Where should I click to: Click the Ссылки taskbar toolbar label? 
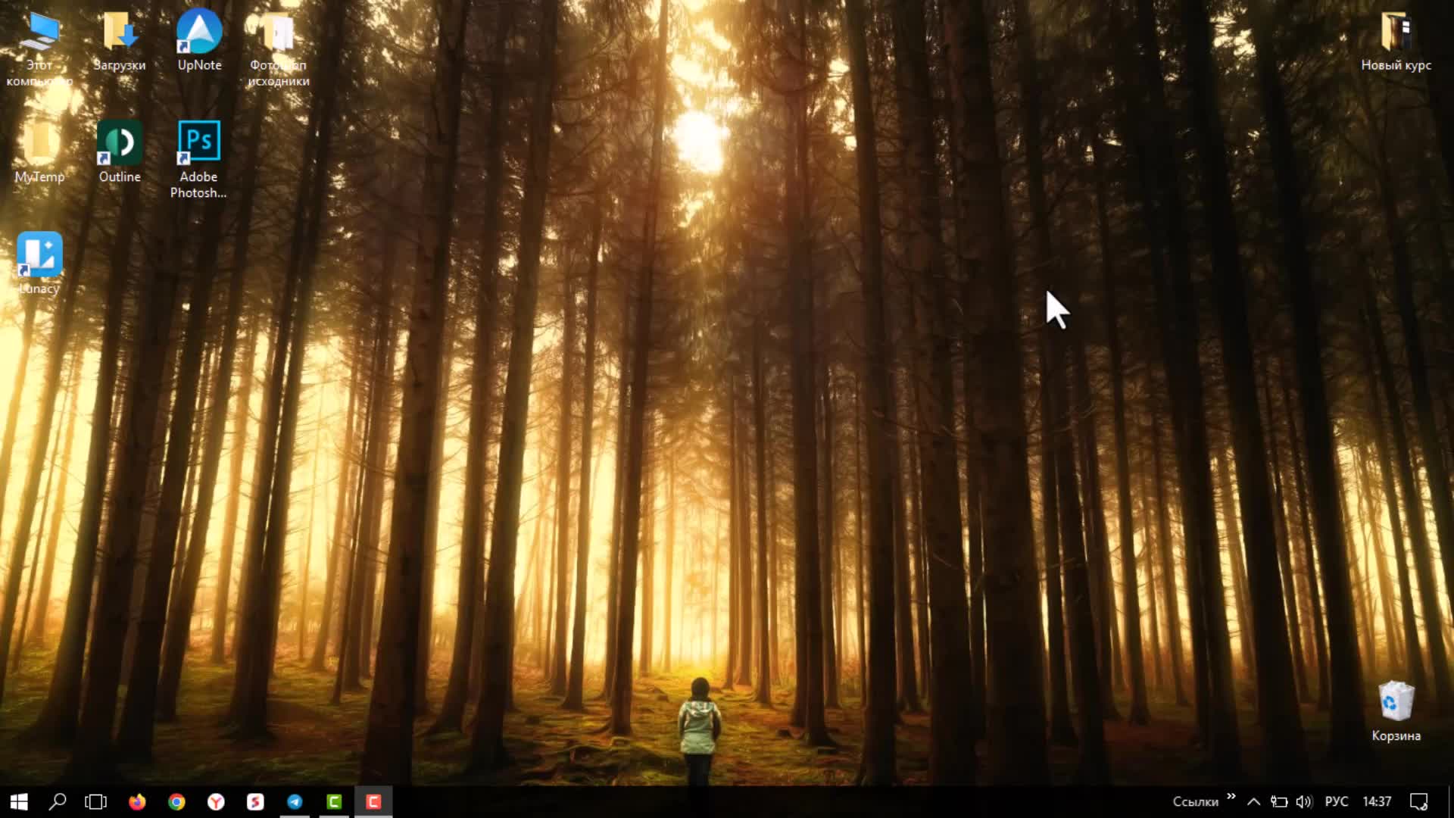point(1193,801)
